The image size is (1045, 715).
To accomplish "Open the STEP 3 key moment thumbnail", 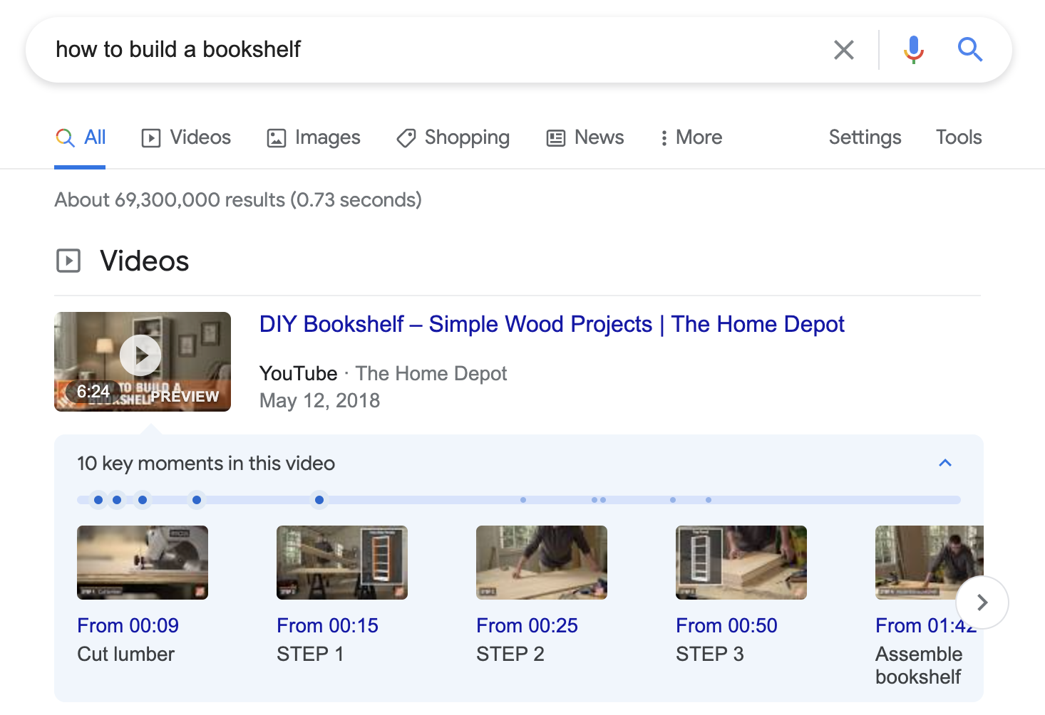I will (x=741, y=563).
